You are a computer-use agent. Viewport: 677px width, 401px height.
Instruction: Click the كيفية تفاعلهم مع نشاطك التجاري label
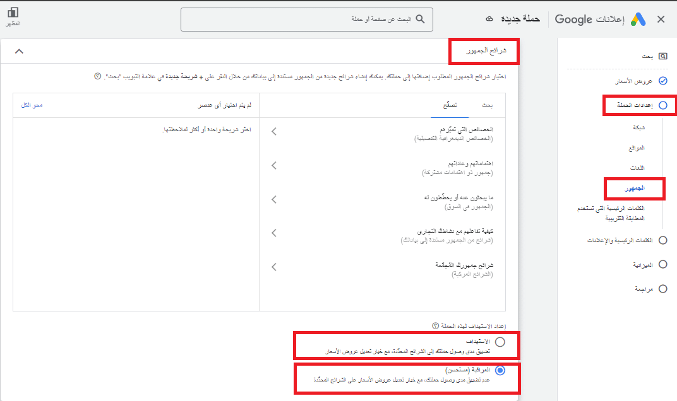pos(455,231)
